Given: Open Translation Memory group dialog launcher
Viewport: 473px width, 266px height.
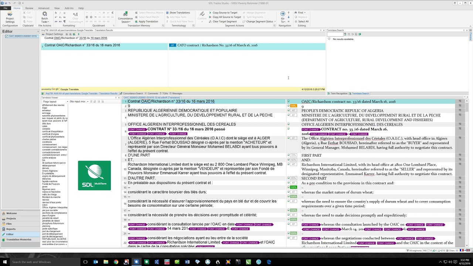Looking at the screenshot, I should tap(163, 26).
